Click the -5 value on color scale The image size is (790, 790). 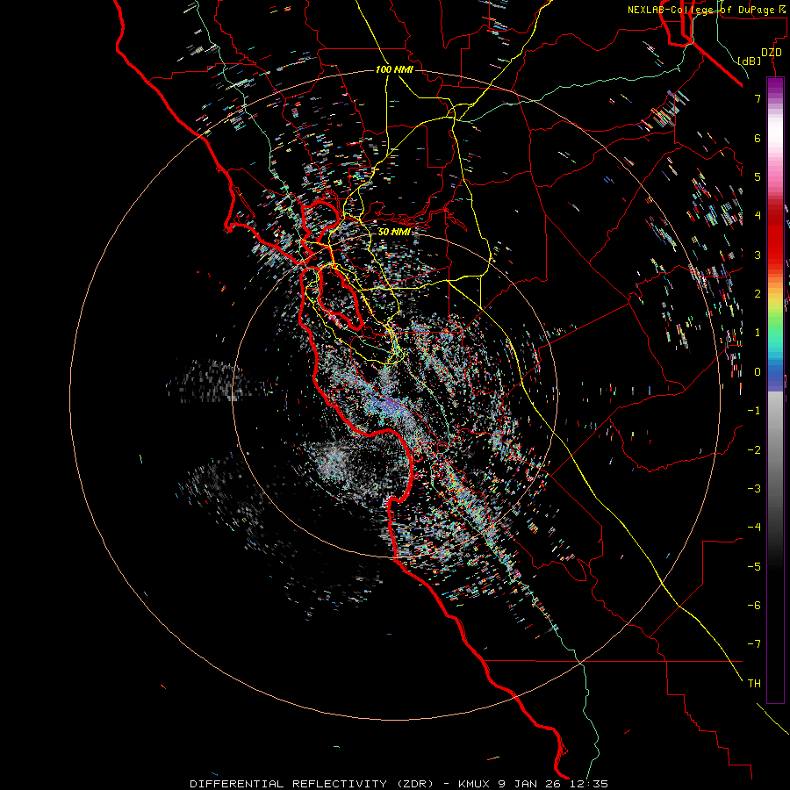coord(754,567)
